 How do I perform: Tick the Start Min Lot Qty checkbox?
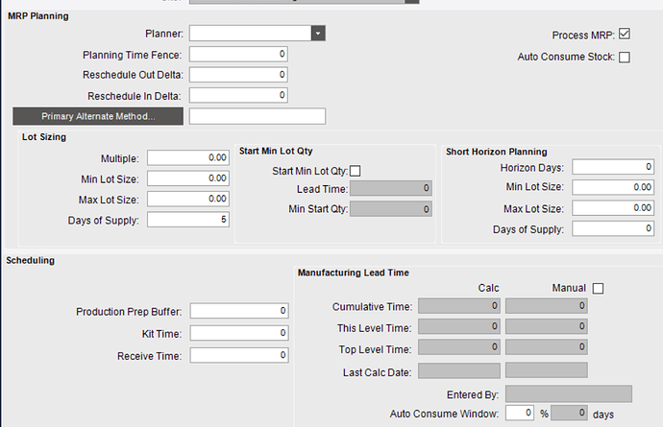356,171
